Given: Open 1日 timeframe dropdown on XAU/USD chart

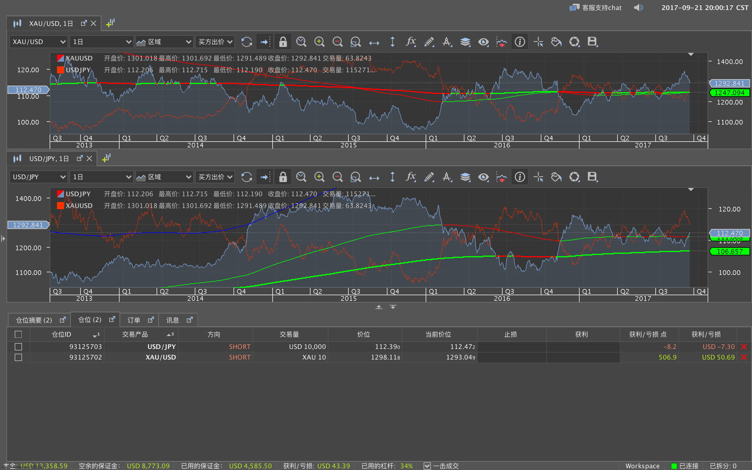Looking at the screenshot, I should click(x=102, y=42).
